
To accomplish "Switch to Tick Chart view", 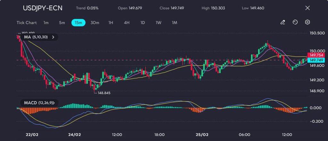I will (x=27, y=23).
